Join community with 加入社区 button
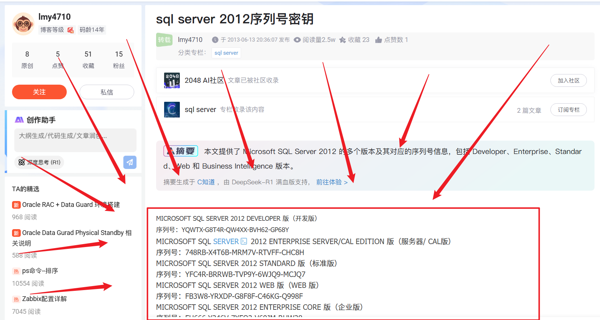Image resolution: width=600 pixels, height=320 pixels. point(568,81)
